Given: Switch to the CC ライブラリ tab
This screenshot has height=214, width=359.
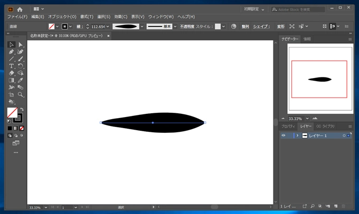Looking at the screenshot, I should click(x=325, y=126).
